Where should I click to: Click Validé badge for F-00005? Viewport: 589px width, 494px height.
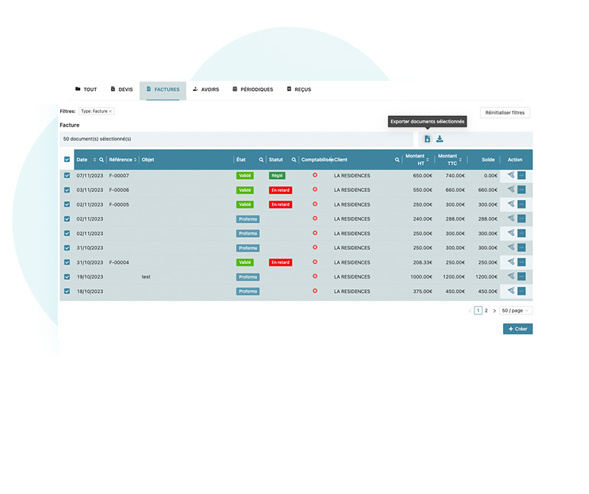click(x=245, y=204)
